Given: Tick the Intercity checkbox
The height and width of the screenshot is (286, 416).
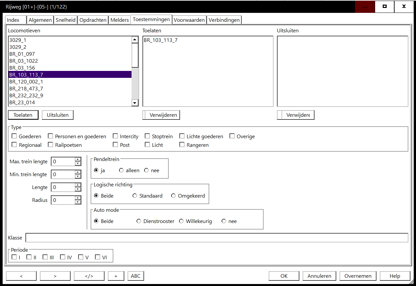Looking at the screenshot, I should pos(115,136).
